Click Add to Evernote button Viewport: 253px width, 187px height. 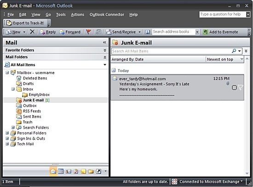220,32
